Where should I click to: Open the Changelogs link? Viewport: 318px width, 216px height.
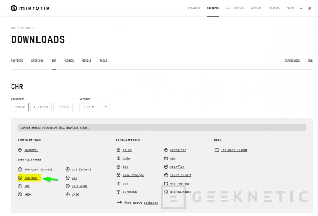(292, 61)
